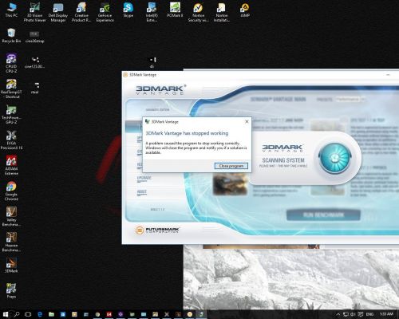Open Microsoft Edge from taskbar
The width and height of the screenshot is (399, 319).
(40, 314)
